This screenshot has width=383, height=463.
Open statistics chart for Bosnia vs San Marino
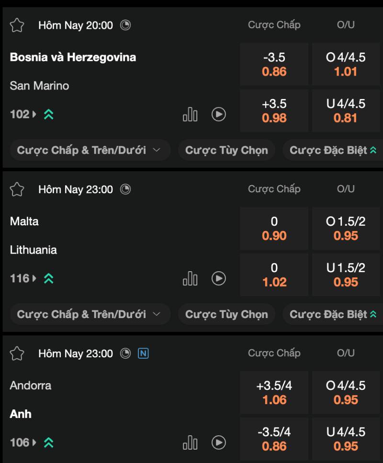190,114
